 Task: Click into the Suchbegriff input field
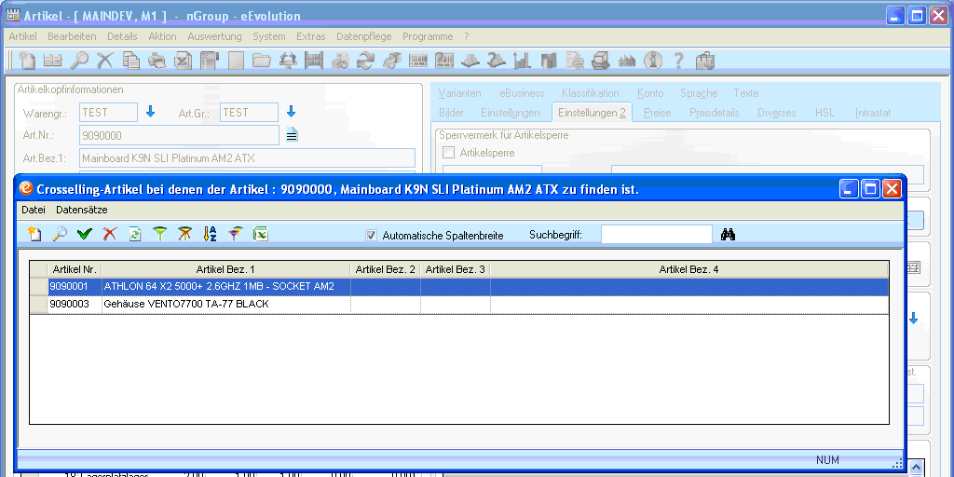[656, 235]
